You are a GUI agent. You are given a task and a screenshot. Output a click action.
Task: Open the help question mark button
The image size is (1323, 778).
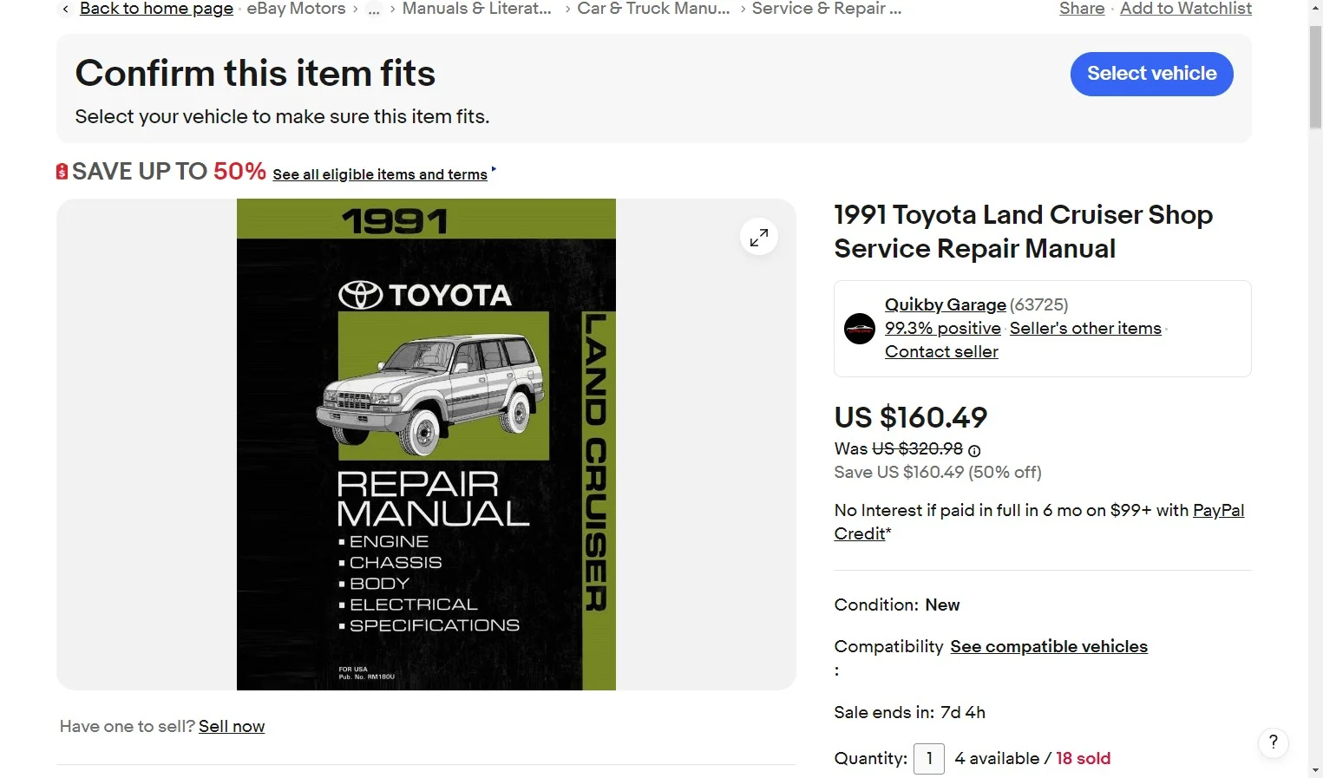[1273, 742]
